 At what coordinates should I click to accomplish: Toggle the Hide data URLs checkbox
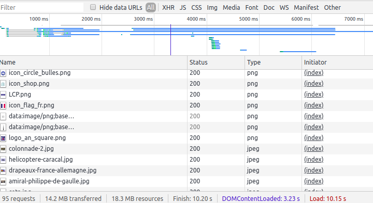tap(93, 7)
